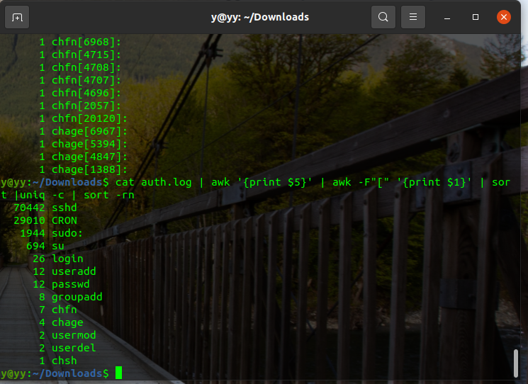Click the line '1944 sudo:'
This screenshot has width=528, height=384.
51,233
